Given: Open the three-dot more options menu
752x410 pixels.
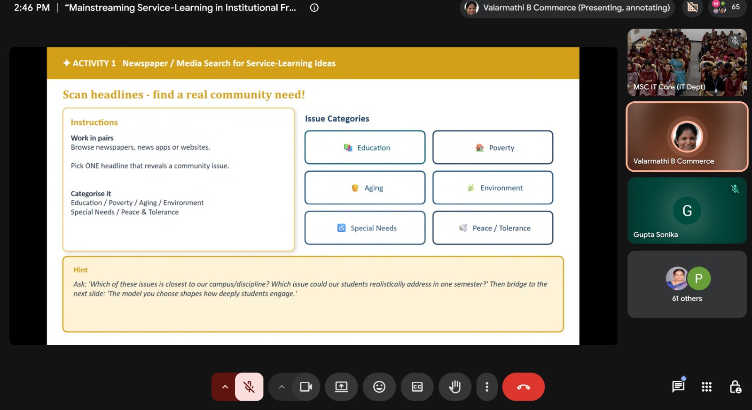Looking at the screenshot, I should pyautogui.click(x=487, y=387).
